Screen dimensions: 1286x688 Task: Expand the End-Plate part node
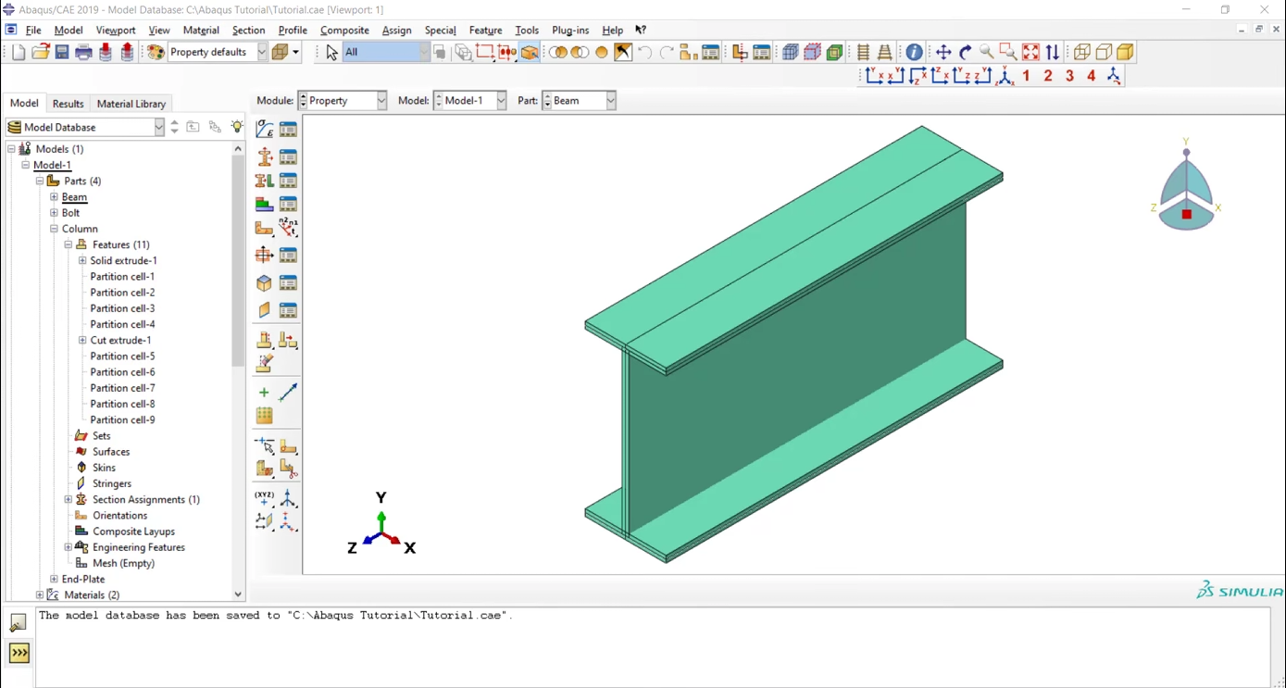54,579
